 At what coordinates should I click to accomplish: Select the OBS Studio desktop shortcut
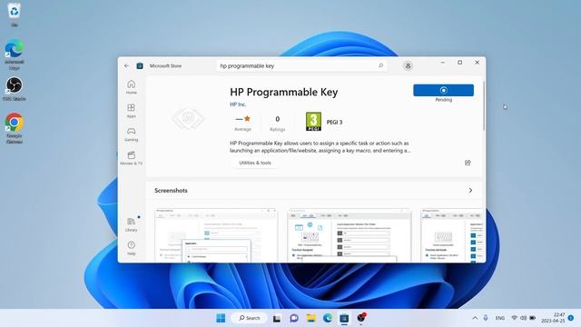point(15,89)
